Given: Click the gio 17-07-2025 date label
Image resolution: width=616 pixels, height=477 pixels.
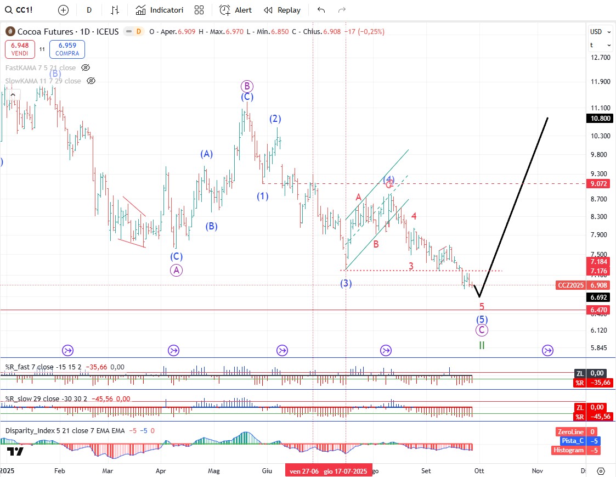Looking at the screenshot, I should click(346, 471).
